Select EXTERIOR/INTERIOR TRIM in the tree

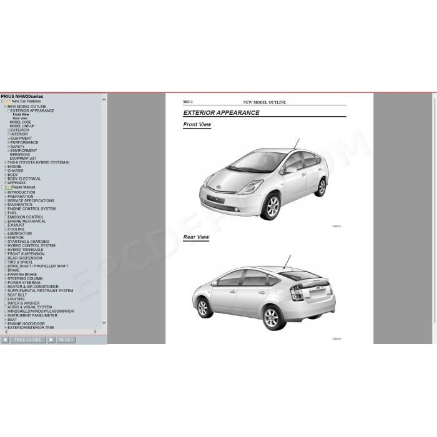31,328
